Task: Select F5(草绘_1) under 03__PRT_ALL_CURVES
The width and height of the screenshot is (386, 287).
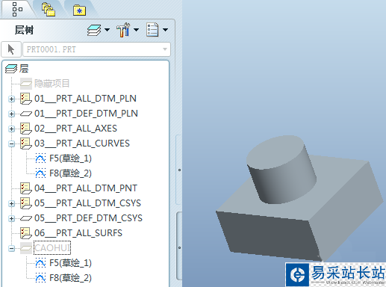Action: click(70, 158)
